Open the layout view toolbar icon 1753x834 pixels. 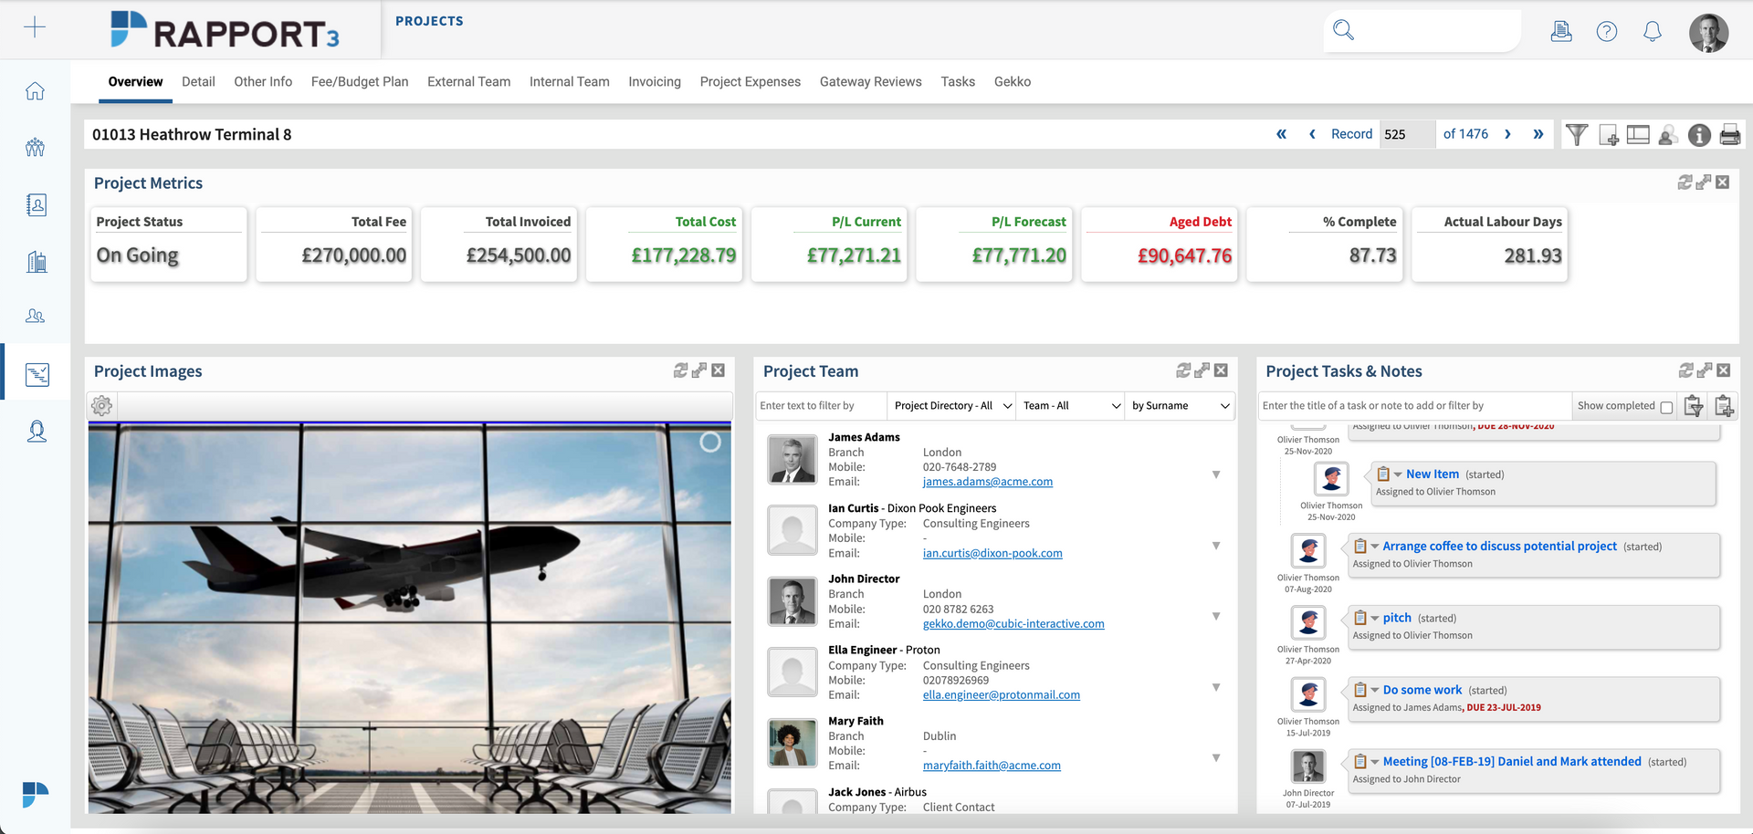(x=1637, y=134)
